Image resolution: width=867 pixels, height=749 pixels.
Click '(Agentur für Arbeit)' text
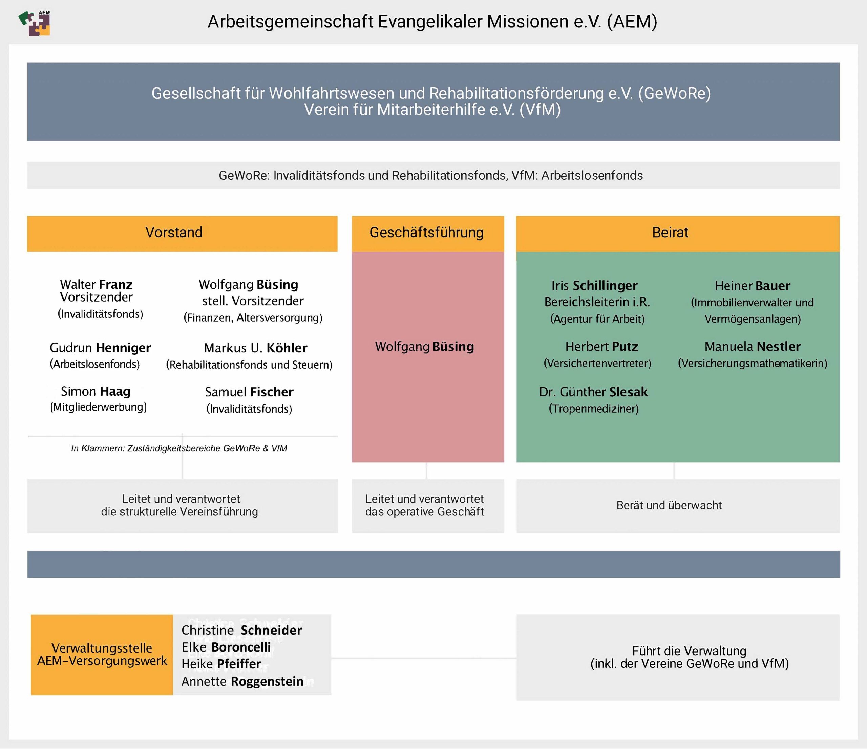(x=597, y=319)
